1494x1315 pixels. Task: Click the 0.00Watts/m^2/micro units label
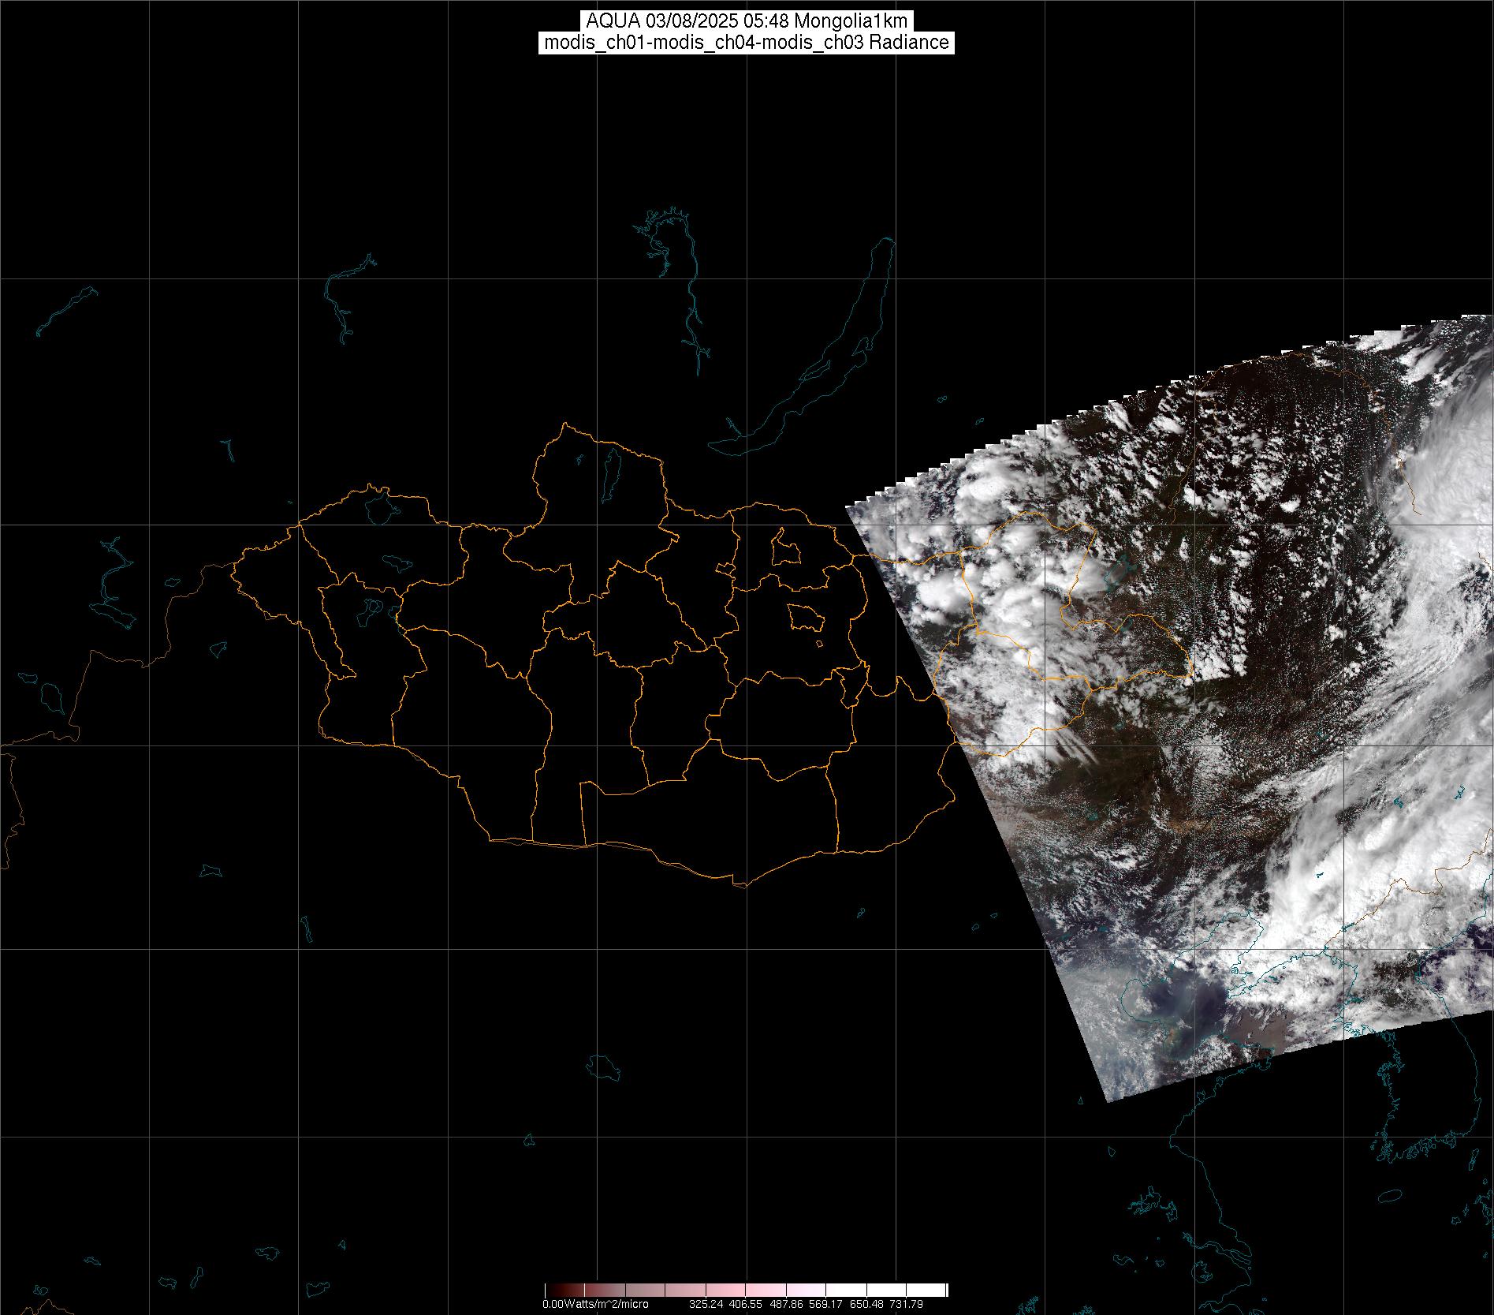click(595, 1304)
